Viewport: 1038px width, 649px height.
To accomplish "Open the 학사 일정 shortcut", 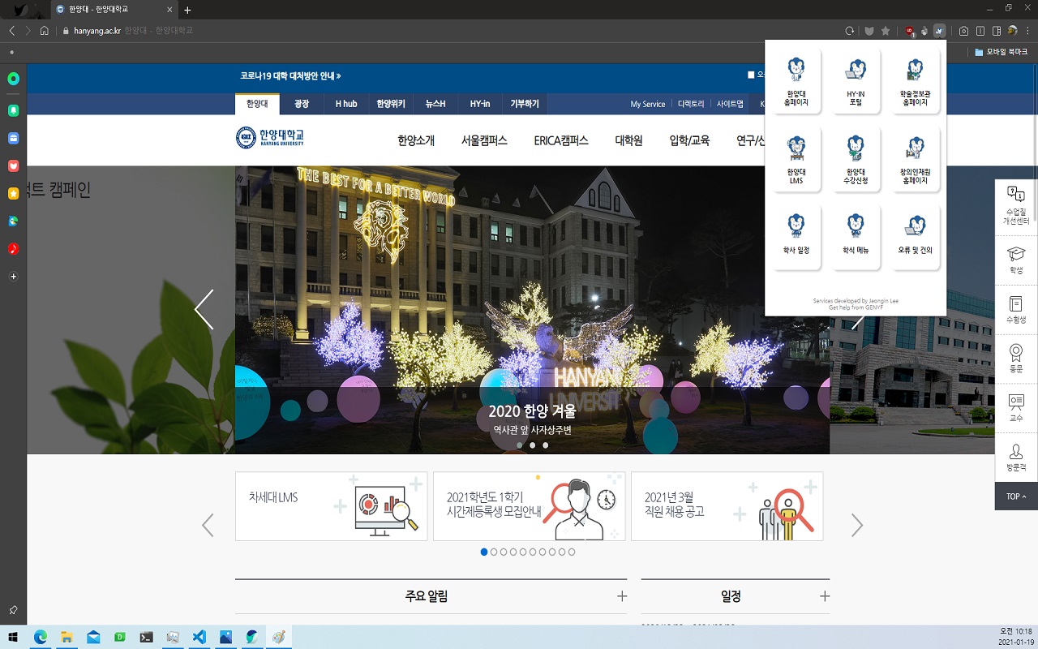I will point(796,234).
